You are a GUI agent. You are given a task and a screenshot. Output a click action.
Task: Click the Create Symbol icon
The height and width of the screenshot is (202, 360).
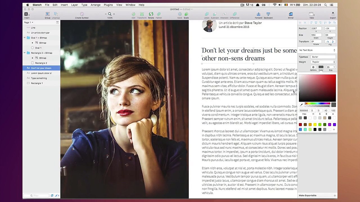pyautogui.click(x=82, y=14)
